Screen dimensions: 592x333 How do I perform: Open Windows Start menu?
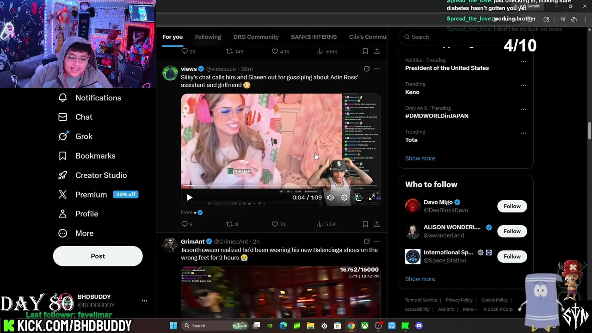click(173, 326)
